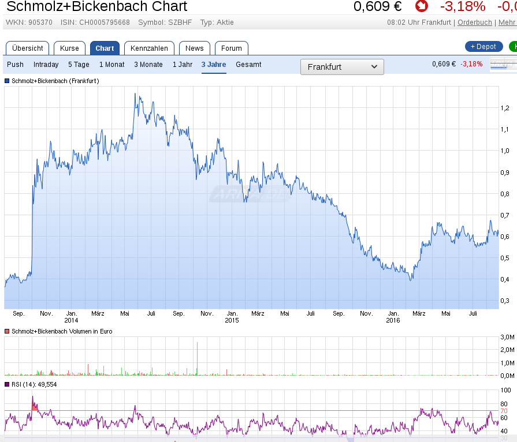Open the Frankfurt exchange dropdown
This screenshot has height=442, width=517.
click(x=342, y=67)
